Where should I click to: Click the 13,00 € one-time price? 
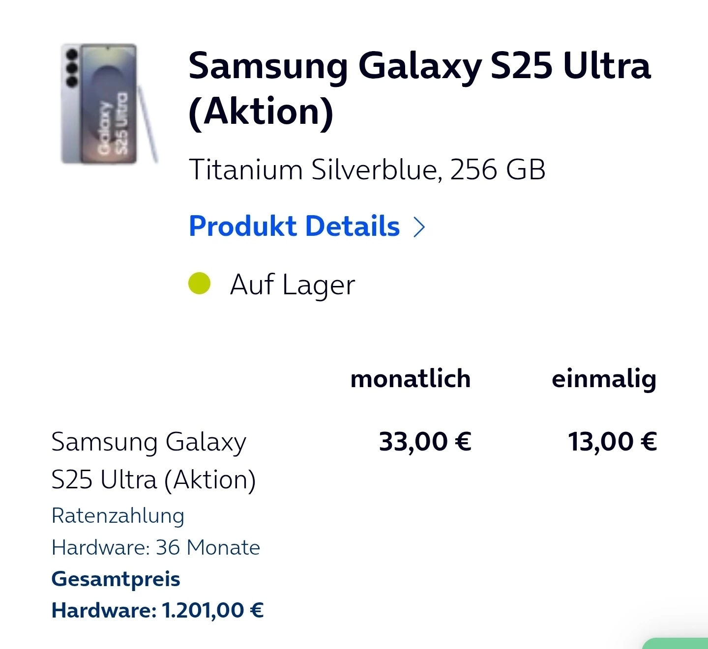[x=612, y=441]
